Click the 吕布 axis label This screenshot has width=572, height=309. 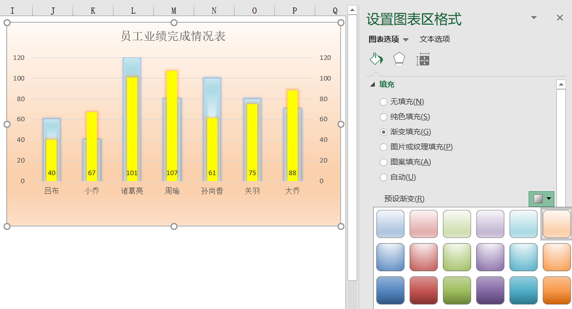point(51,191)
